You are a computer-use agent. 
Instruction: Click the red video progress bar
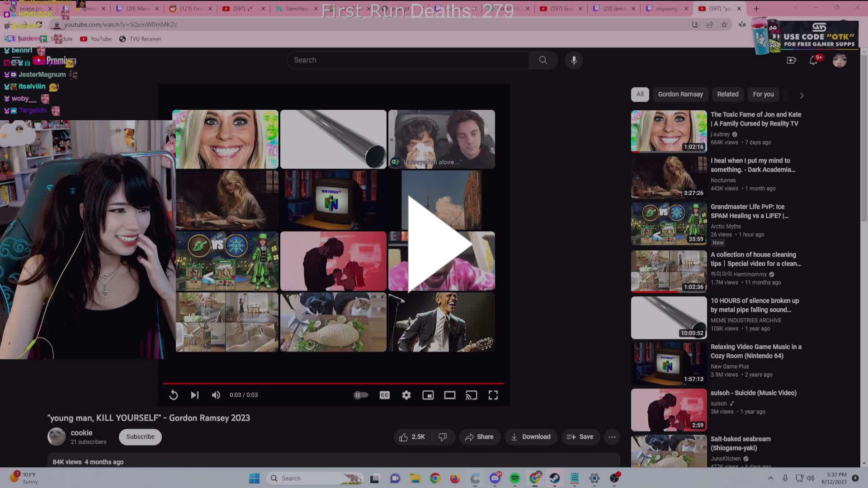(333, 383)
